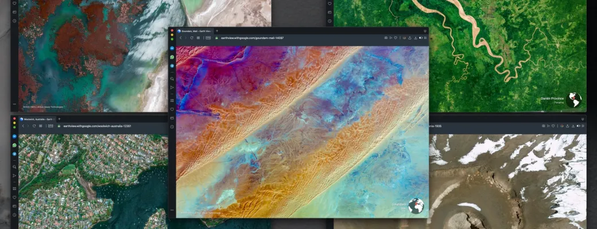The image size is (597, 229).
Task: Open Easy Setup menu in the Goundam toolbar
Action: pos(425,38)
